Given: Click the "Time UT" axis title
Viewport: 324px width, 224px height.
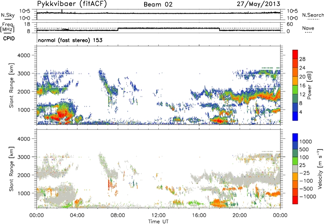Looking at the screenshot, I should 158,222.
